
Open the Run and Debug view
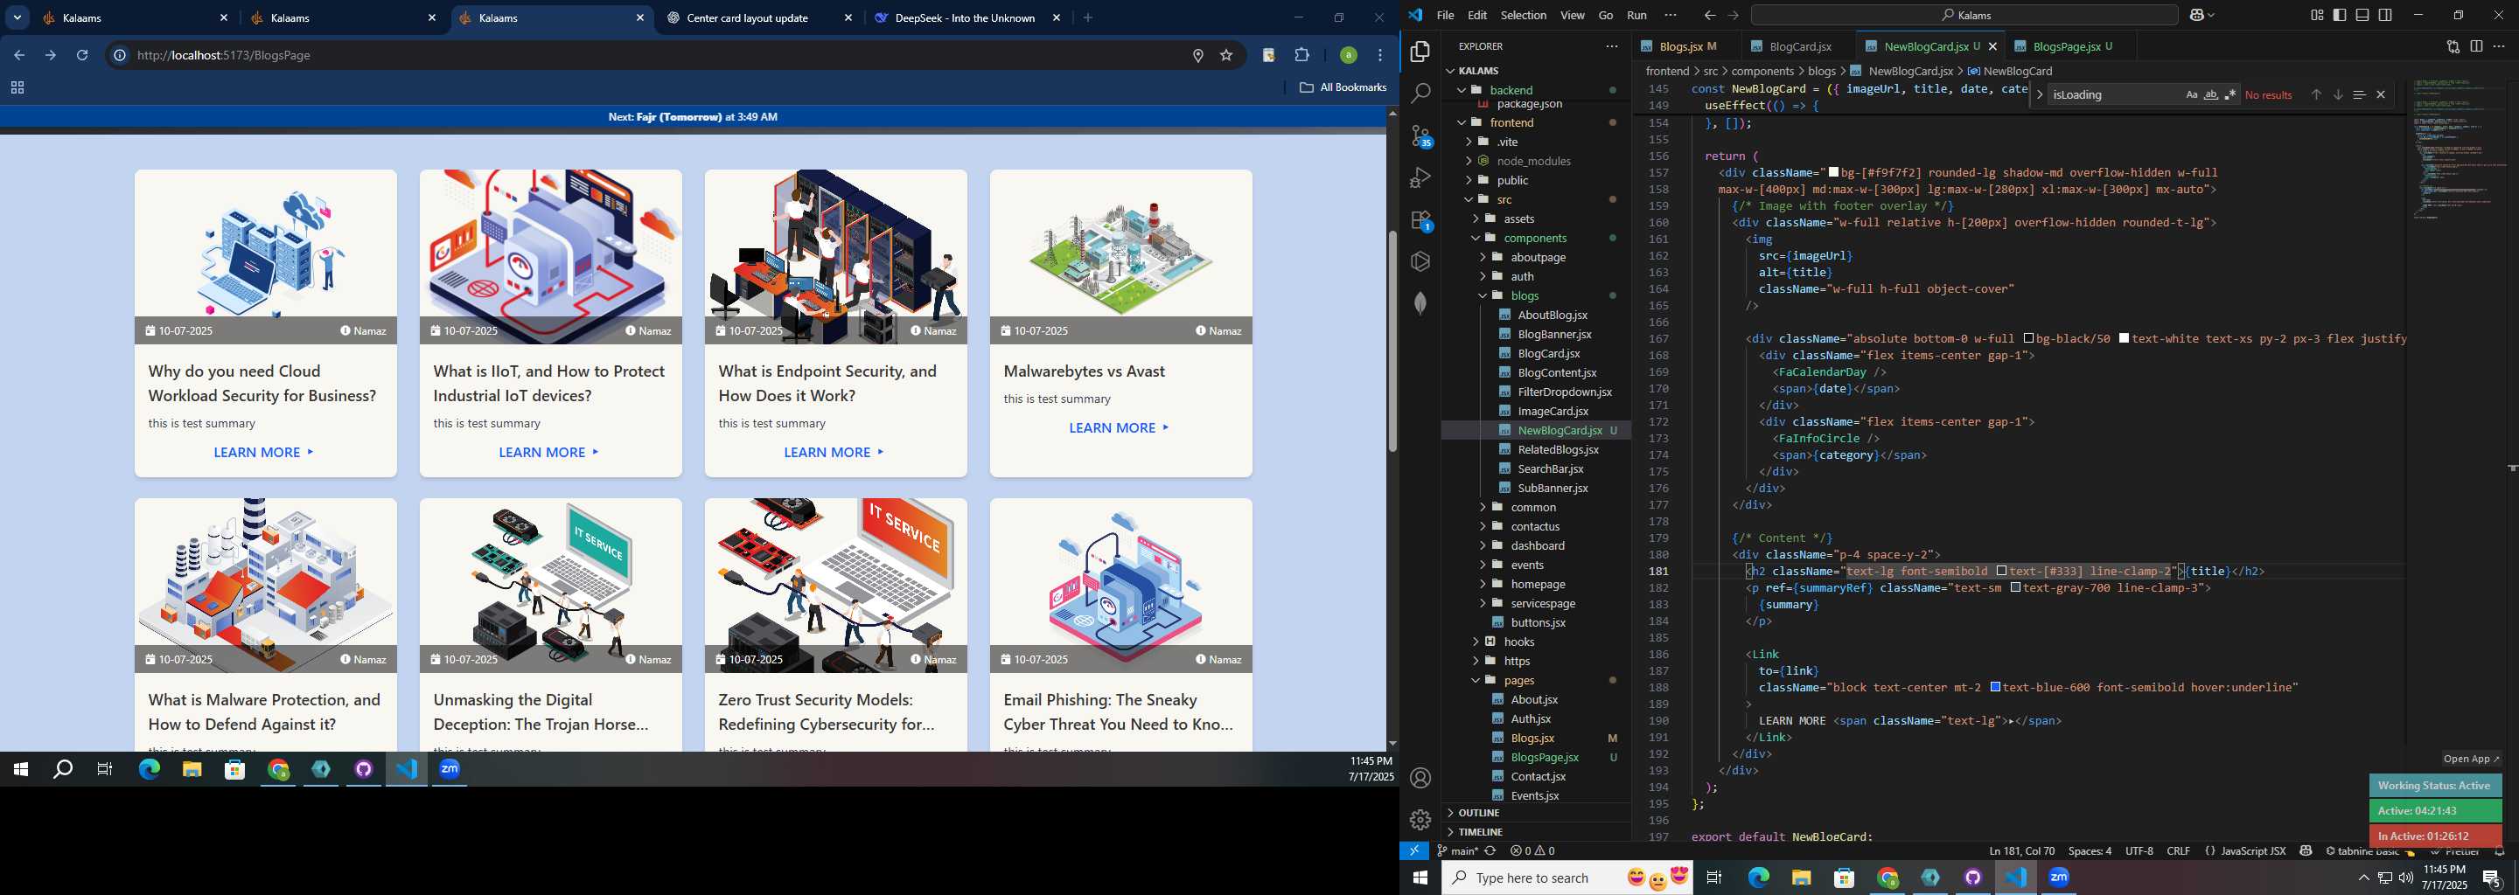pyautogui.click(x=1420, y=177)
